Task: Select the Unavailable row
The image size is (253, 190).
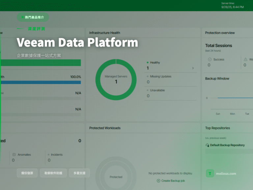Action: point(171,93)
